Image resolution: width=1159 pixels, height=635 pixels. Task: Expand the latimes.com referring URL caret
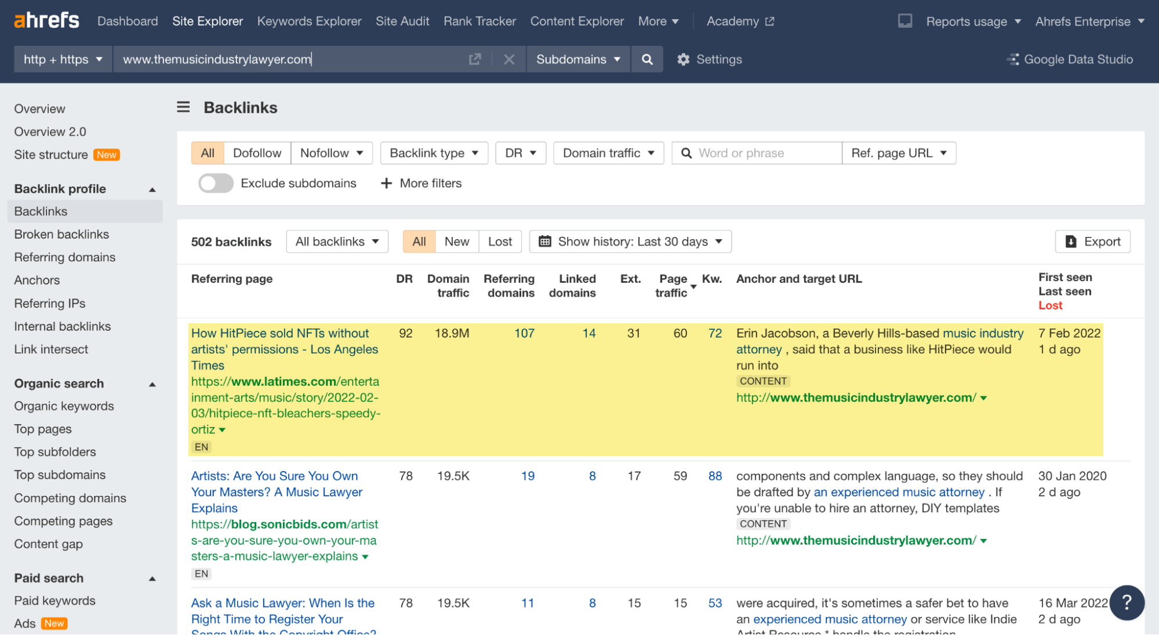tap(222, 430)
